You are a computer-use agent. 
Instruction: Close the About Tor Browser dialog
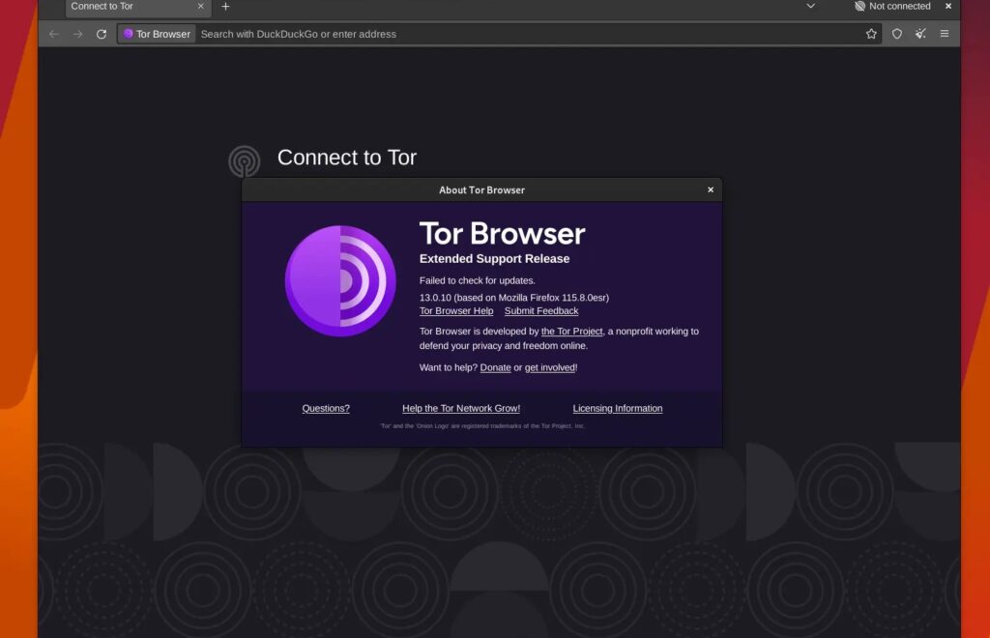(x=711, y=189)
